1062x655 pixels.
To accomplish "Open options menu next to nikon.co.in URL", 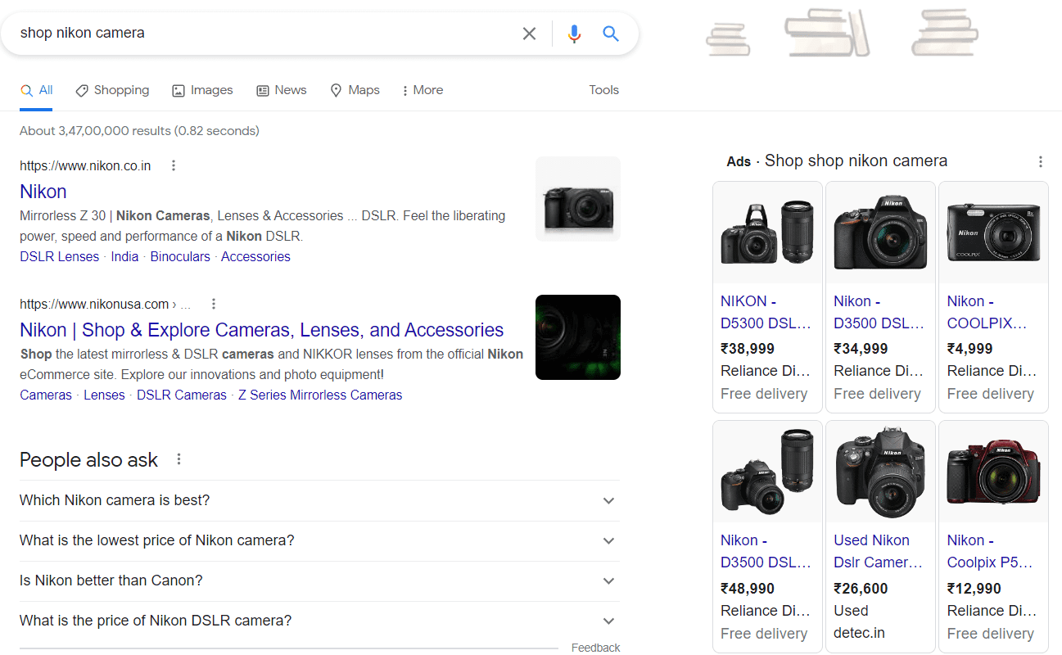I will [x=173, y=165].
